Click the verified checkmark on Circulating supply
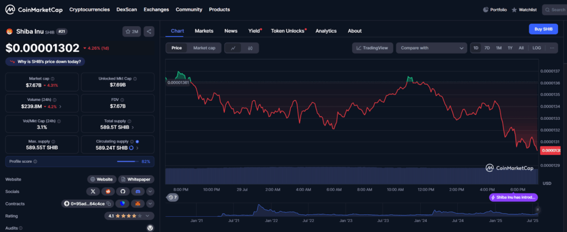Image resolution: width=567 pixels, height=232 pixels. coord(137,141)
